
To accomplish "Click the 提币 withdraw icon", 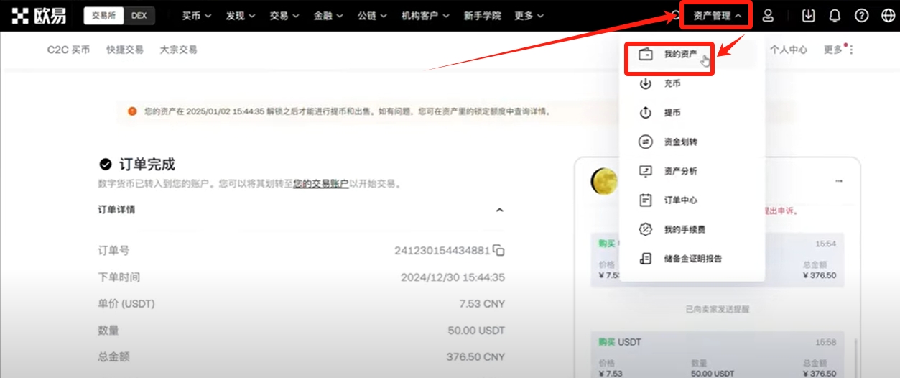I will click(x=646, y=114).
